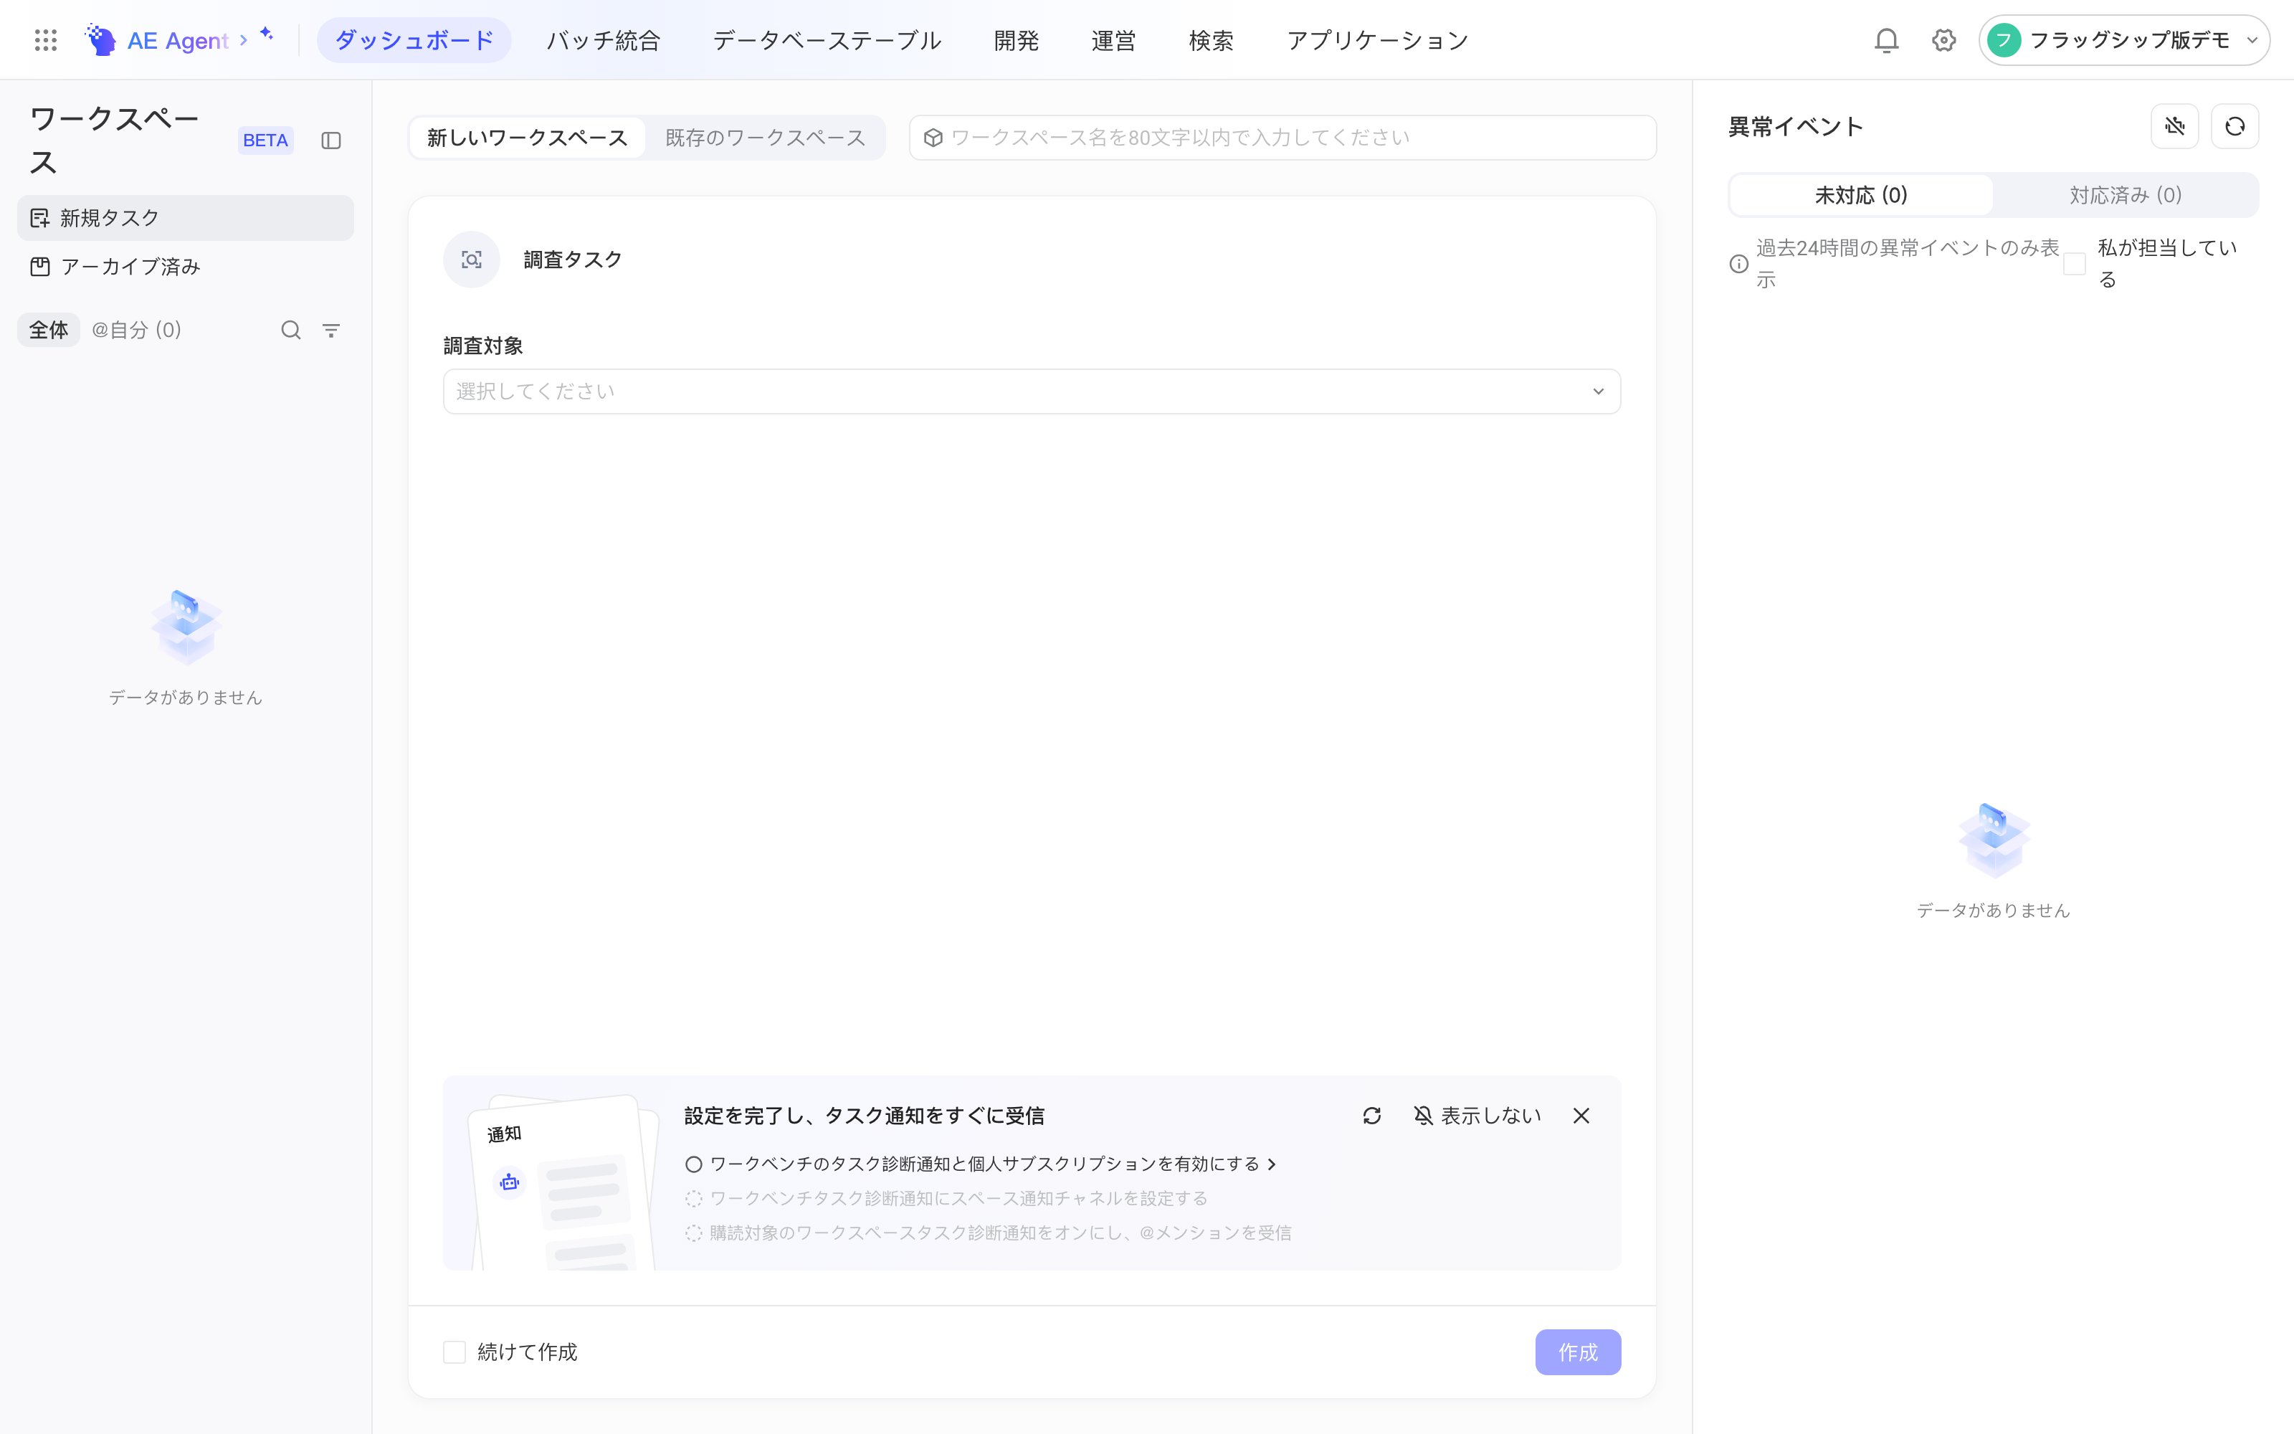The height and width of the screenshot is (1434, 2294).
Task: Collapse the workspace sidebar panel icon
Action: point(330,141)
